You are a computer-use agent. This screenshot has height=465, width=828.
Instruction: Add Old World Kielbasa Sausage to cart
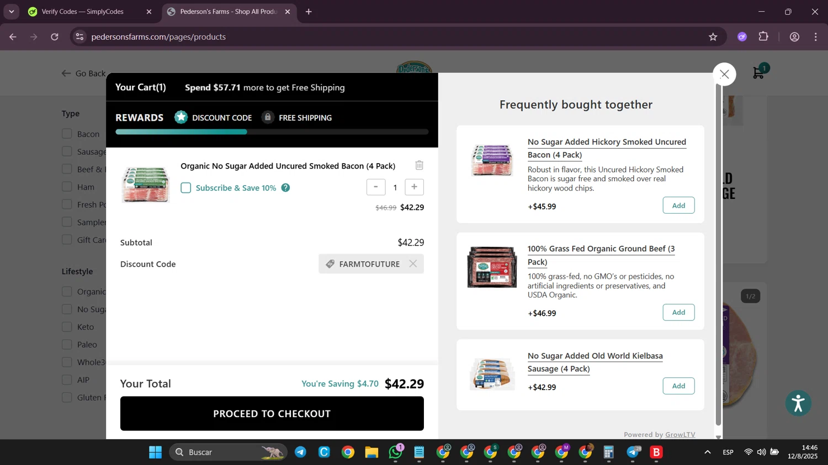[678, 386]
